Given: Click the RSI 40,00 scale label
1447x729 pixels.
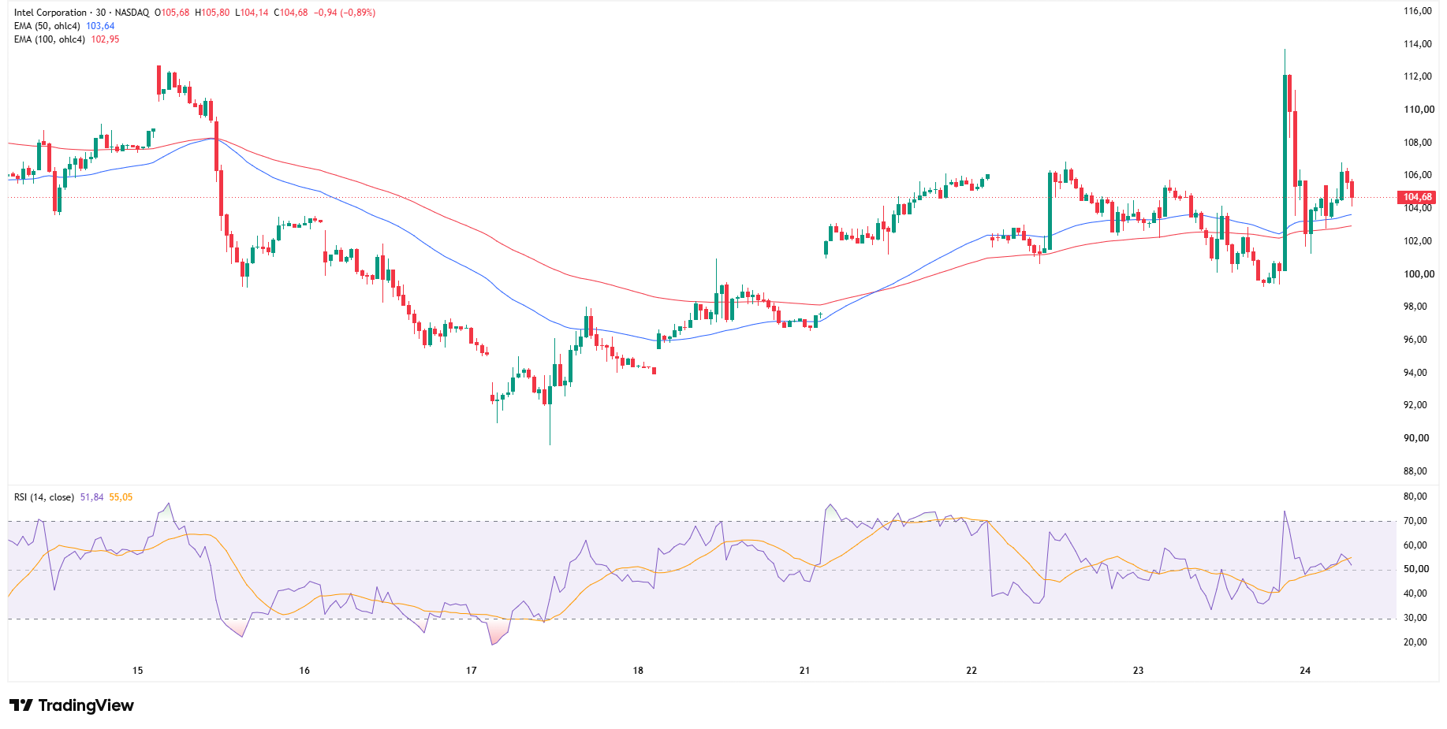Looking at the screenshot, I should click(1415, 593).
